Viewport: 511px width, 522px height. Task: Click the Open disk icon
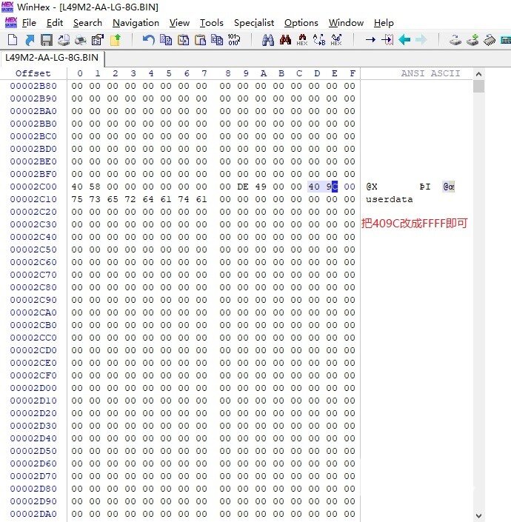pos(455,40)
